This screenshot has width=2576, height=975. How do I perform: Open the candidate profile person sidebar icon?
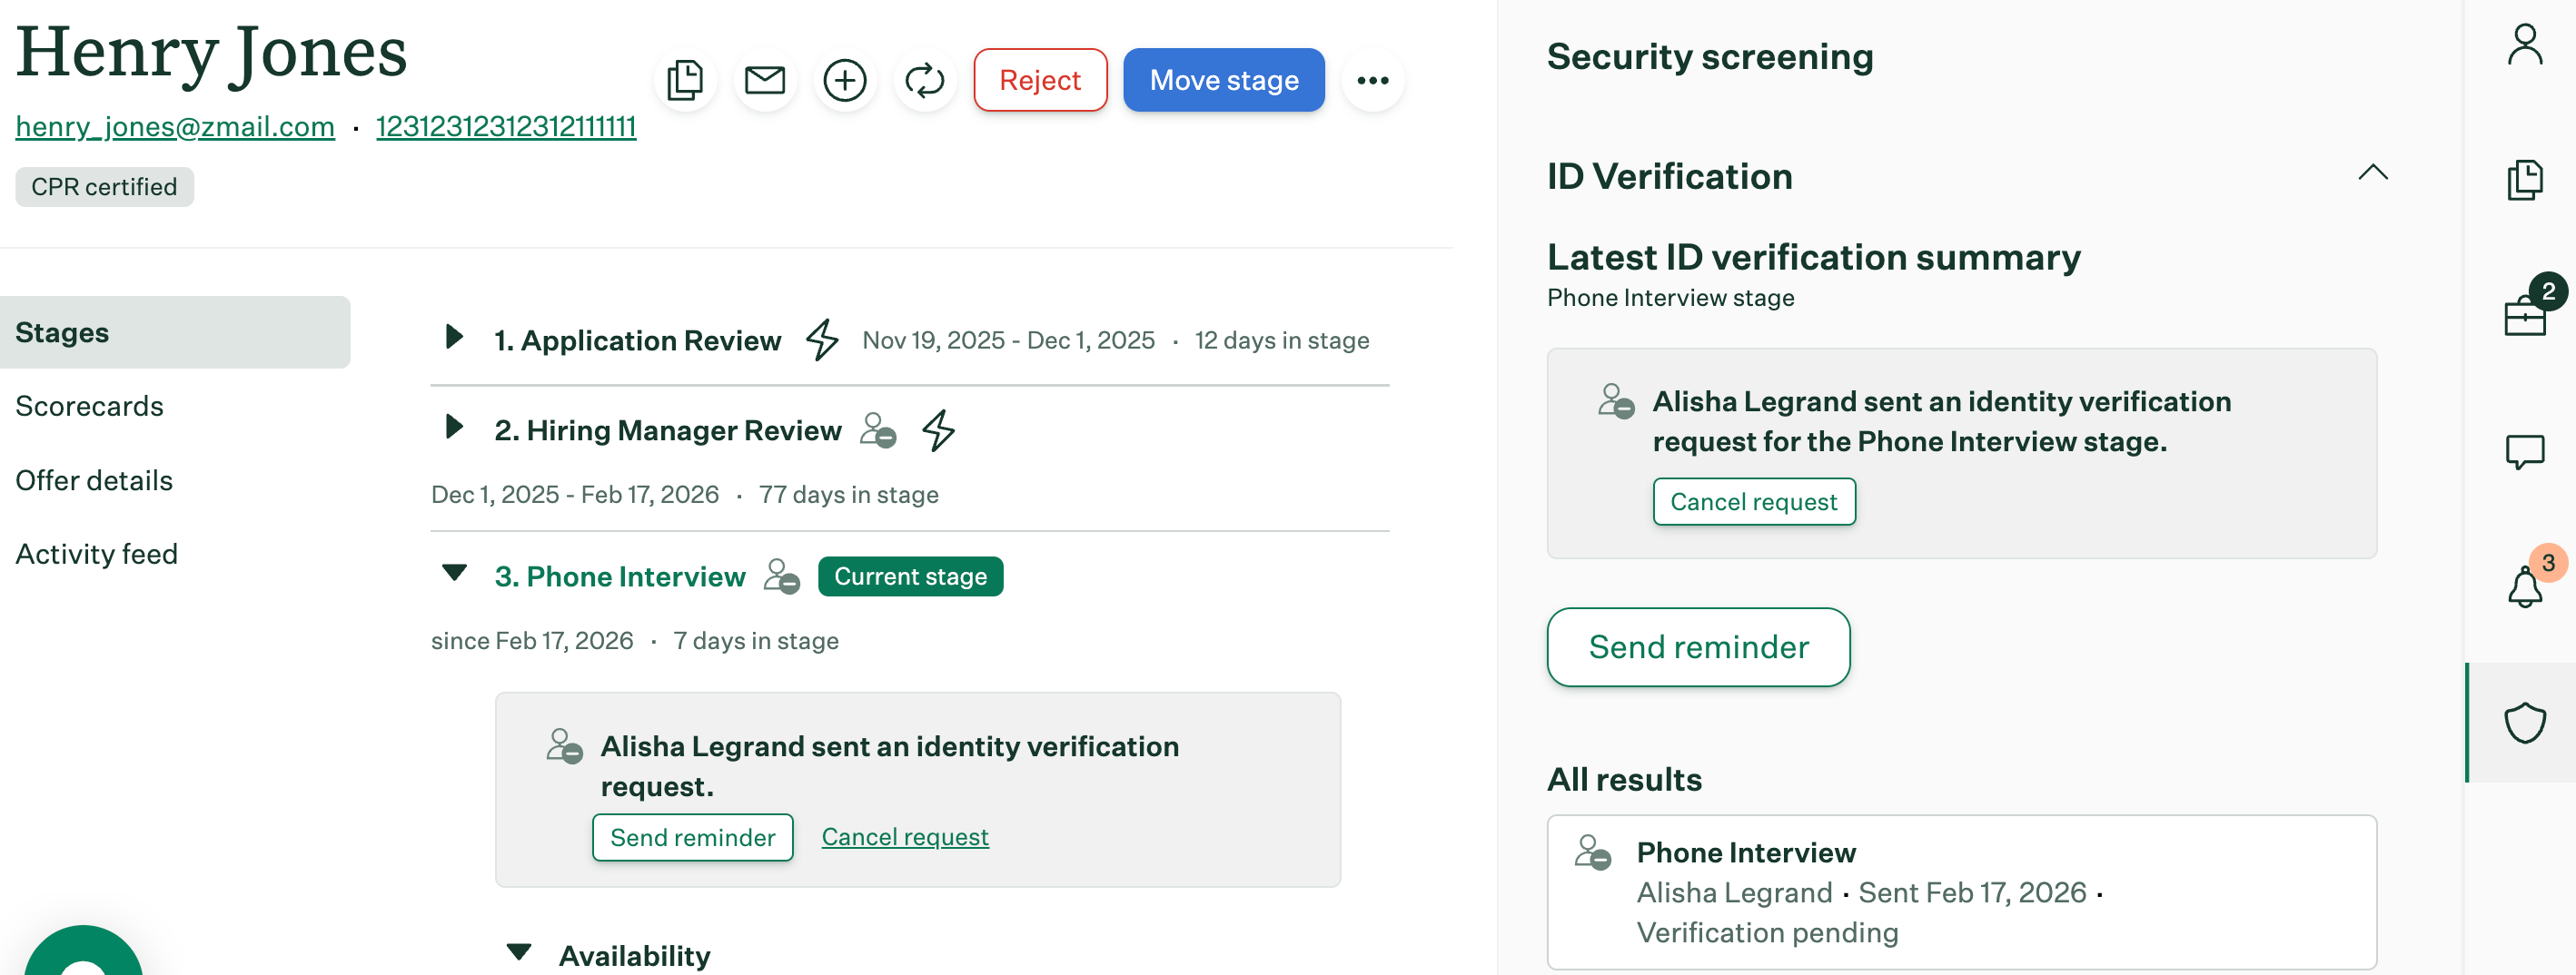(2523, 45)
